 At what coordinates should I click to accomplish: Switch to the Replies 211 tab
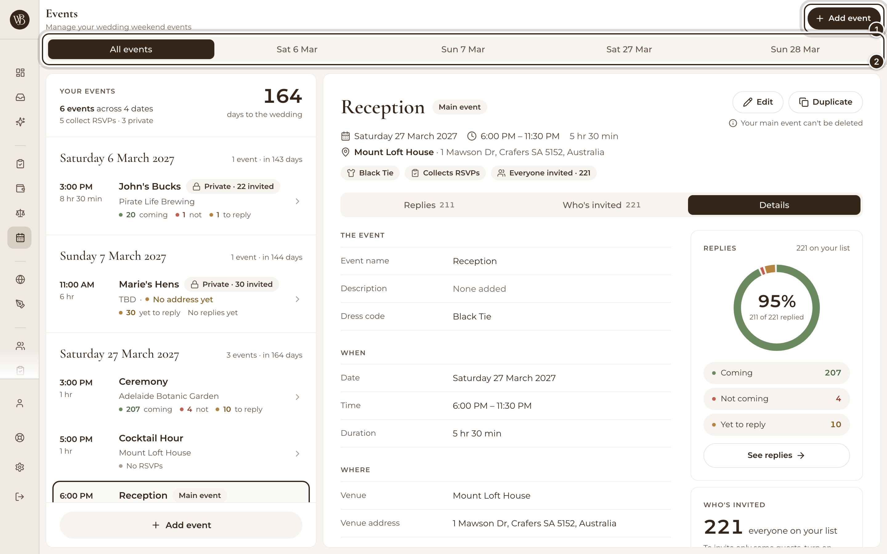tap(429, 205)
